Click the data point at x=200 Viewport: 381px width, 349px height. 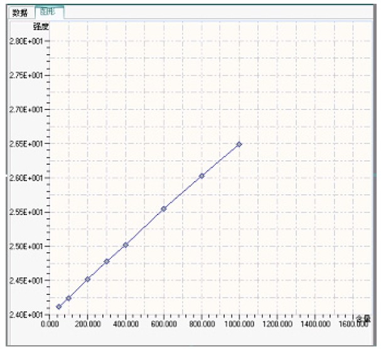[88, 279]
